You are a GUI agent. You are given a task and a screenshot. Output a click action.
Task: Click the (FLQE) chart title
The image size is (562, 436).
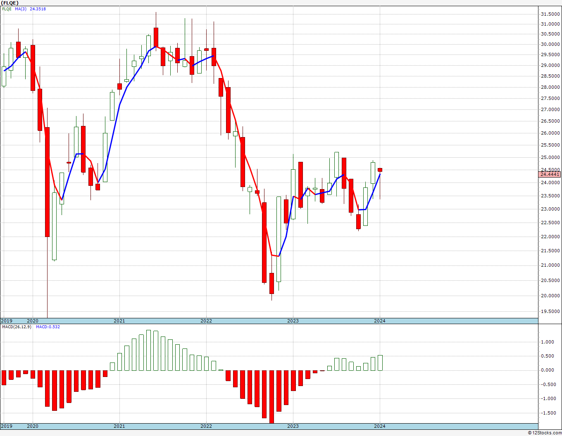[x=10, y=2]
